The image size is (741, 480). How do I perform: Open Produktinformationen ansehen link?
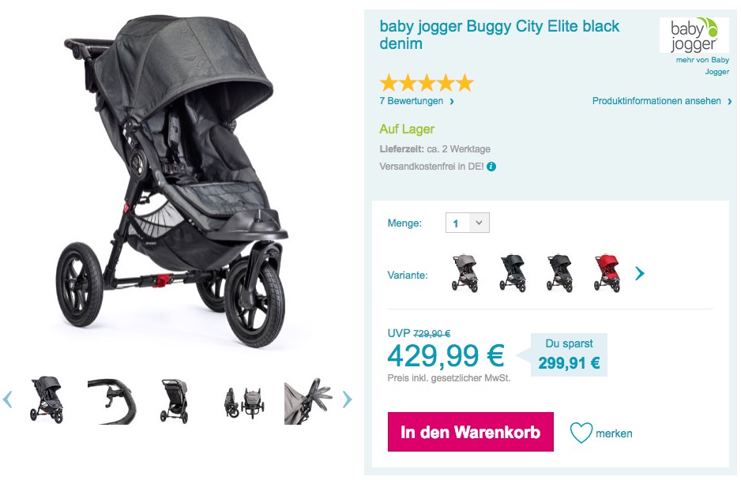coord(662,101)
